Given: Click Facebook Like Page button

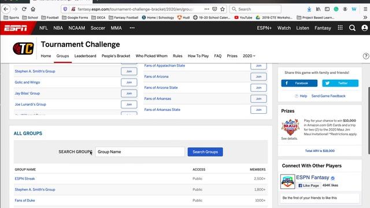Looking at the screenshot, I should 308,185.
